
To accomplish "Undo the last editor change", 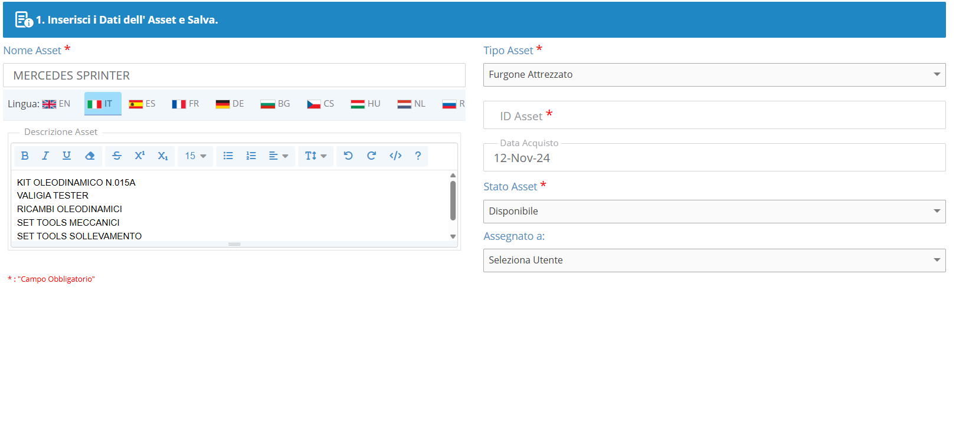I will coord(348,156).
